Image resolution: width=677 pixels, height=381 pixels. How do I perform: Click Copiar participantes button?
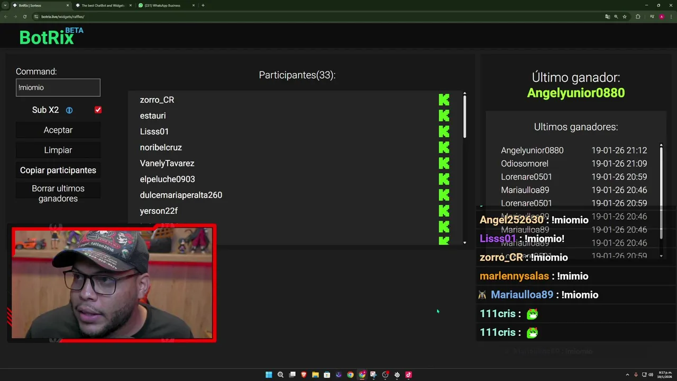coord(58,170)
